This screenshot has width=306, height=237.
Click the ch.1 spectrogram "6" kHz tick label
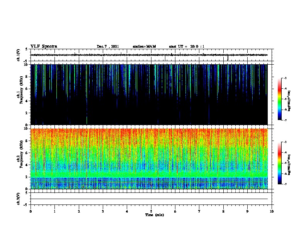click(27, 89)
